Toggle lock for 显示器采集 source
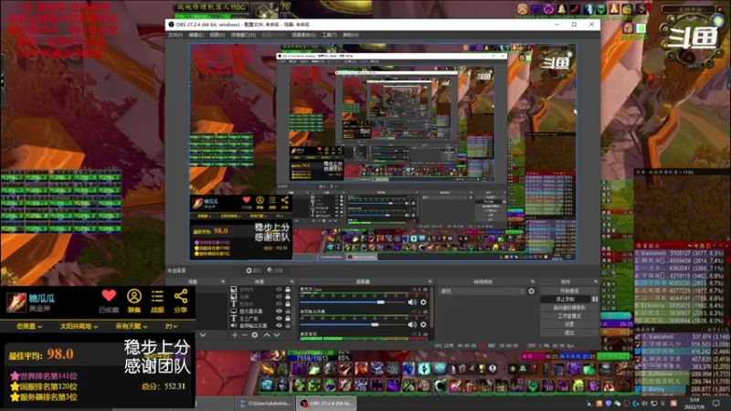This screenshot has height=411, width=731. [288, 311]
